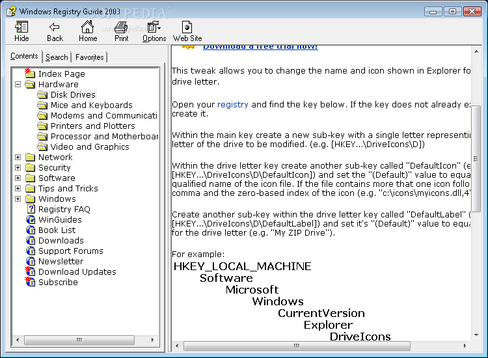Click the Index Page folder icon

[x=30, y=74]
